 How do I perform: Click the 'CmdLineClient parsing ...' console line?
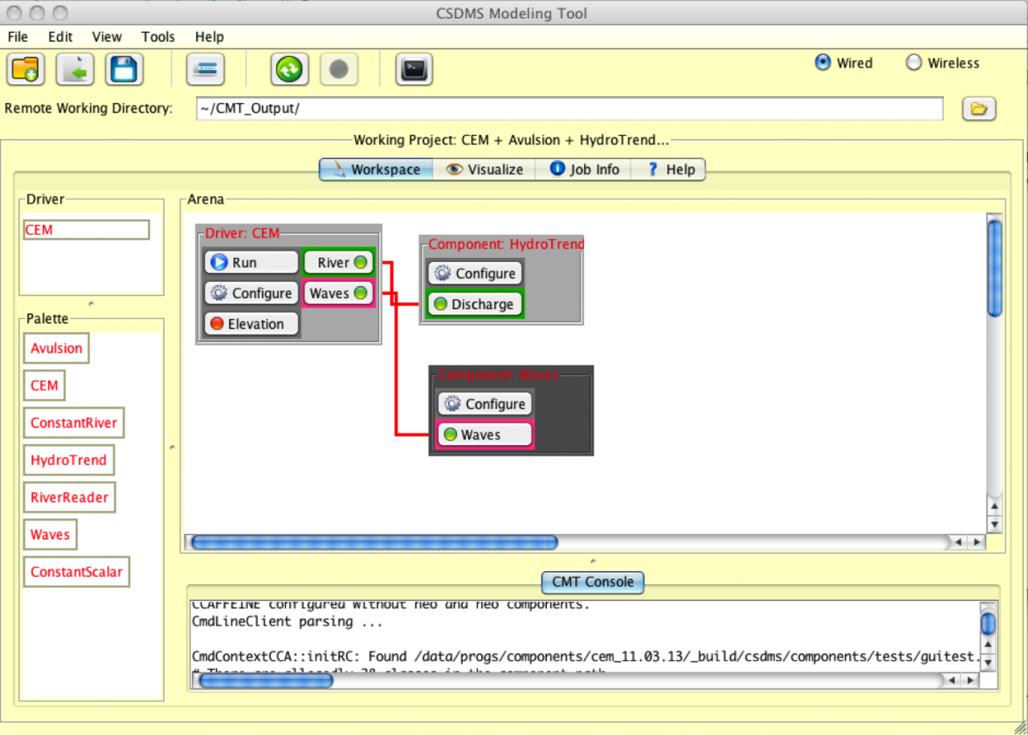point(287,621)
